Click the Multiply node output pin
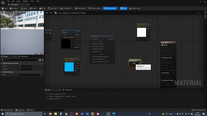Viewport: 207px width, 116px height. click(139, 63)
